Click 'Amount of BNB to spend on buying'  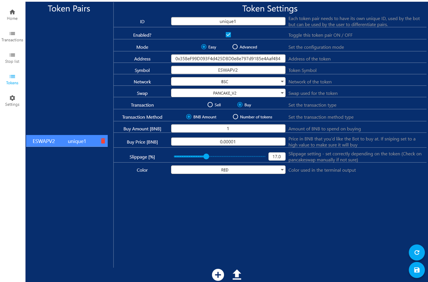point(325,129)
